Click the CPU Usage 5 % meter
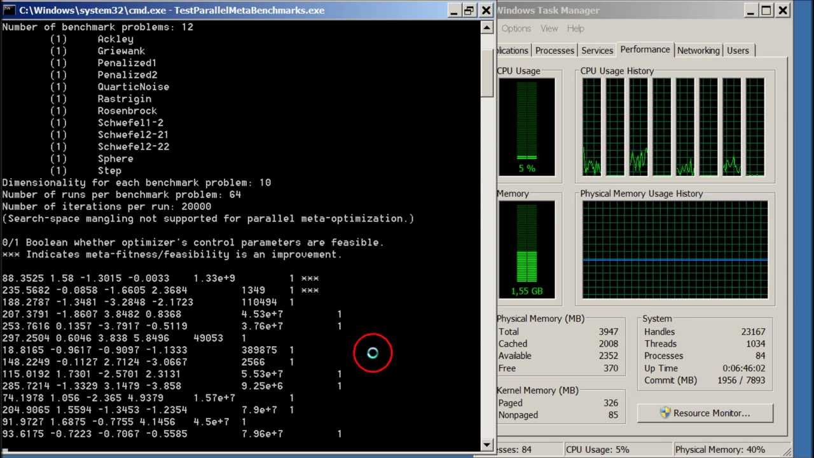Viewport: 814px width, 458px height. point(527,127)
